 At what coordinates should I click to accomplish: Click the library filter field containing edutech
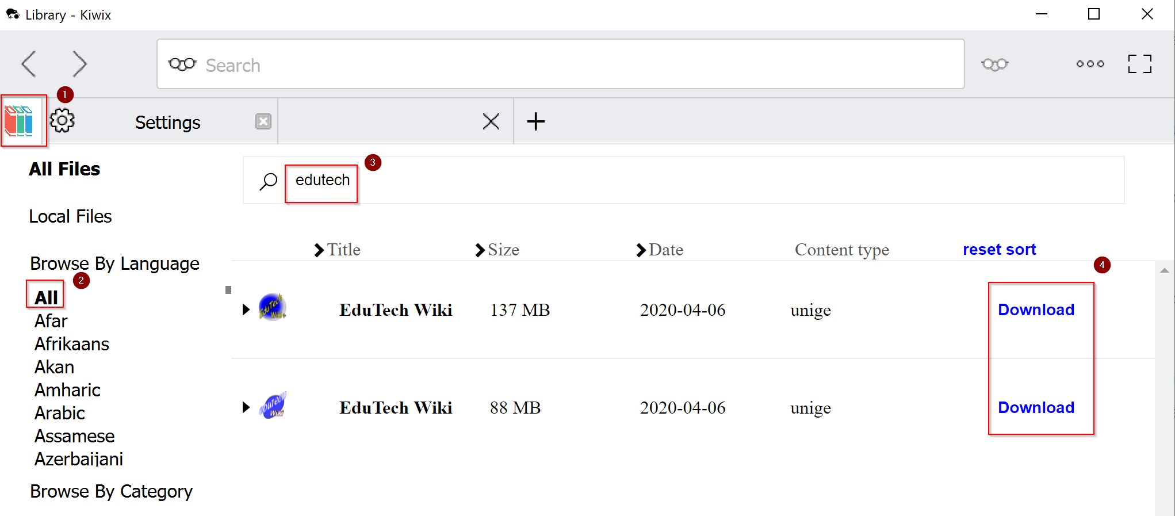click(x=683, y=180)
